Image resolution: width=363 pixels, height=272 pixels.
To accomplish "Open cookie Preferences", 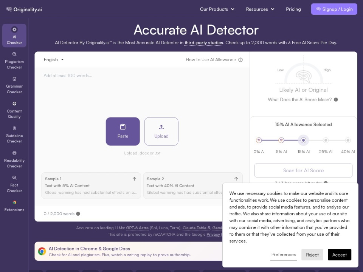I will click(x=284, y=255).
